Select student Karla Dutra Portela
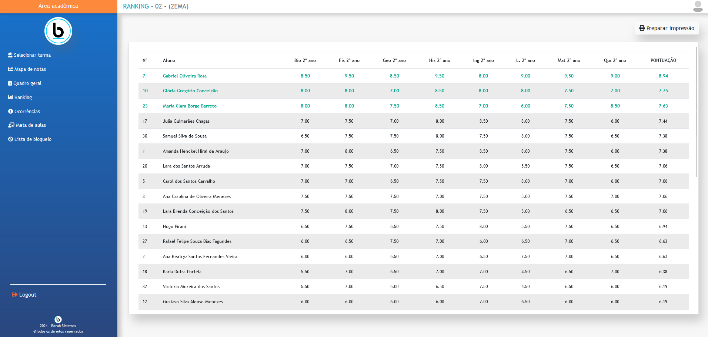 (x=182, y=272)
